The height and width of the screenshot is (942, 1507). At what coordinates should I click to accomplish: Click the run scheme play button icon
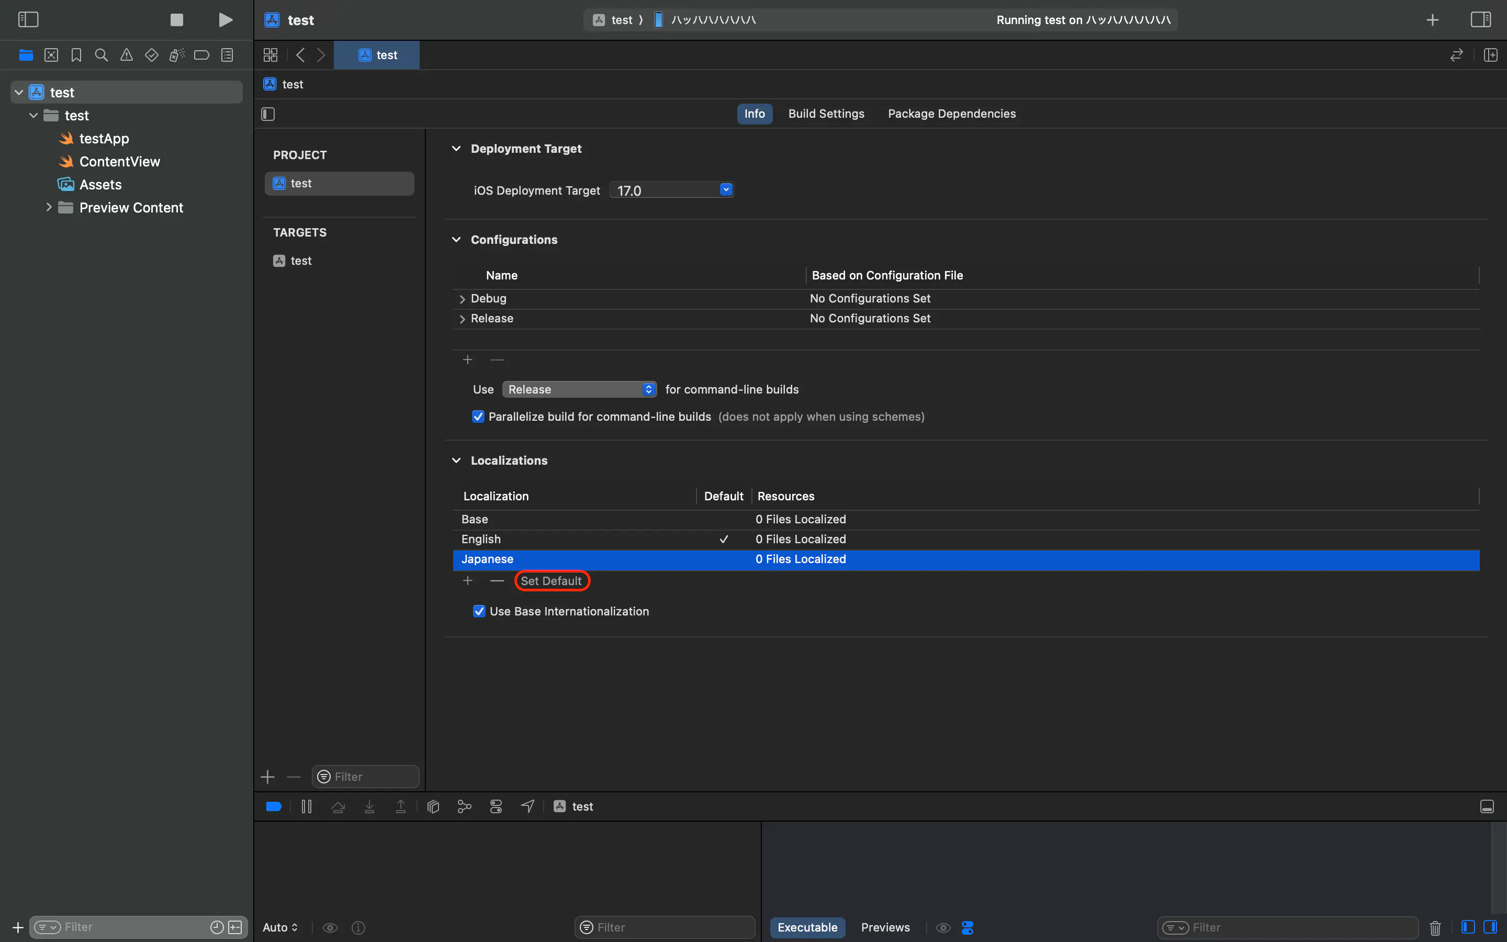[x=226, y=19]
